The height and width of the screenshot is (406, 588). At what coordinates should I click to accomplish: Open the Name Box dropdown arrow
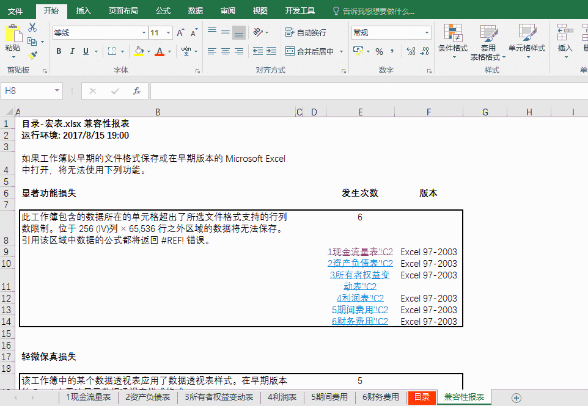pyautogui.click(x=57, y=91)
